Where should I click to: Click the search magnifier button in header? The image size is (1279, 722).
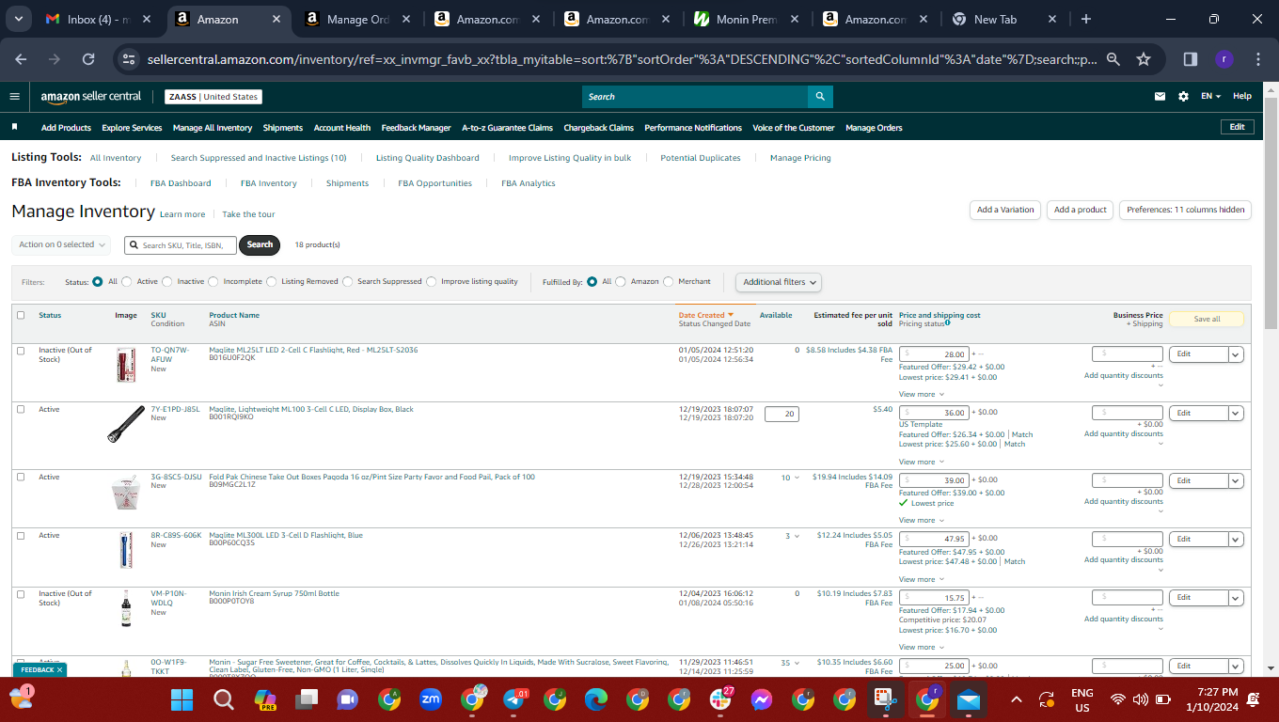tap(820, 97)
